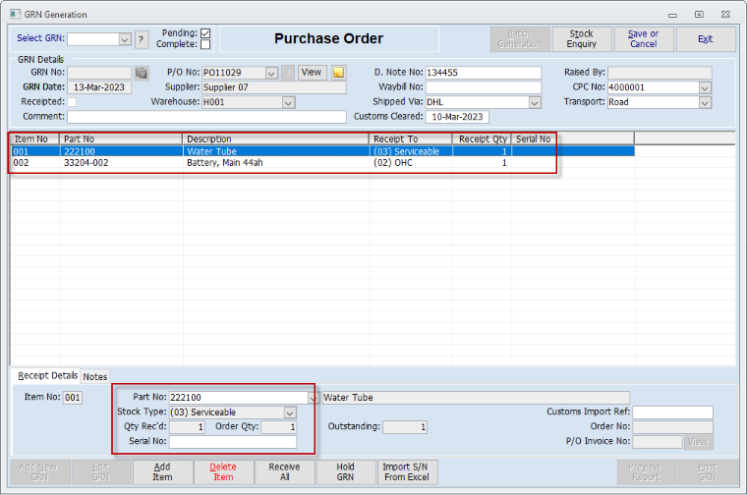747x495 pixels.
Task: Expand the Part No dropdown
Action: (x=313, y=398)
